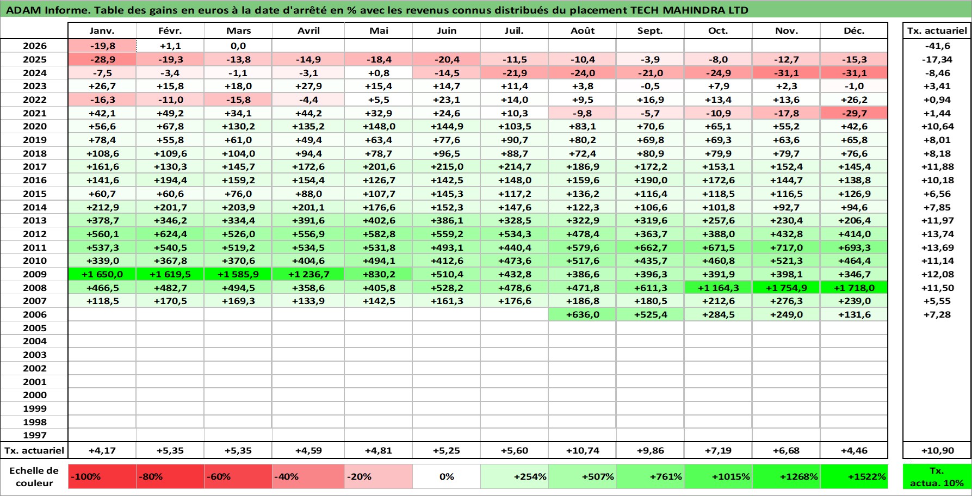Click the cell showing -24,0
The image size is (972, 496).
pyautogui.click(x=583, y=73)
